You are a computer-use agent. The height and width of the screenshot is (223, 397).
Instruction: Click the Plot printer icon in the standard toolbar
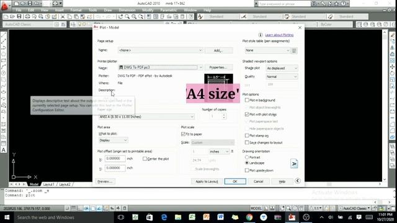click(27, 17)
